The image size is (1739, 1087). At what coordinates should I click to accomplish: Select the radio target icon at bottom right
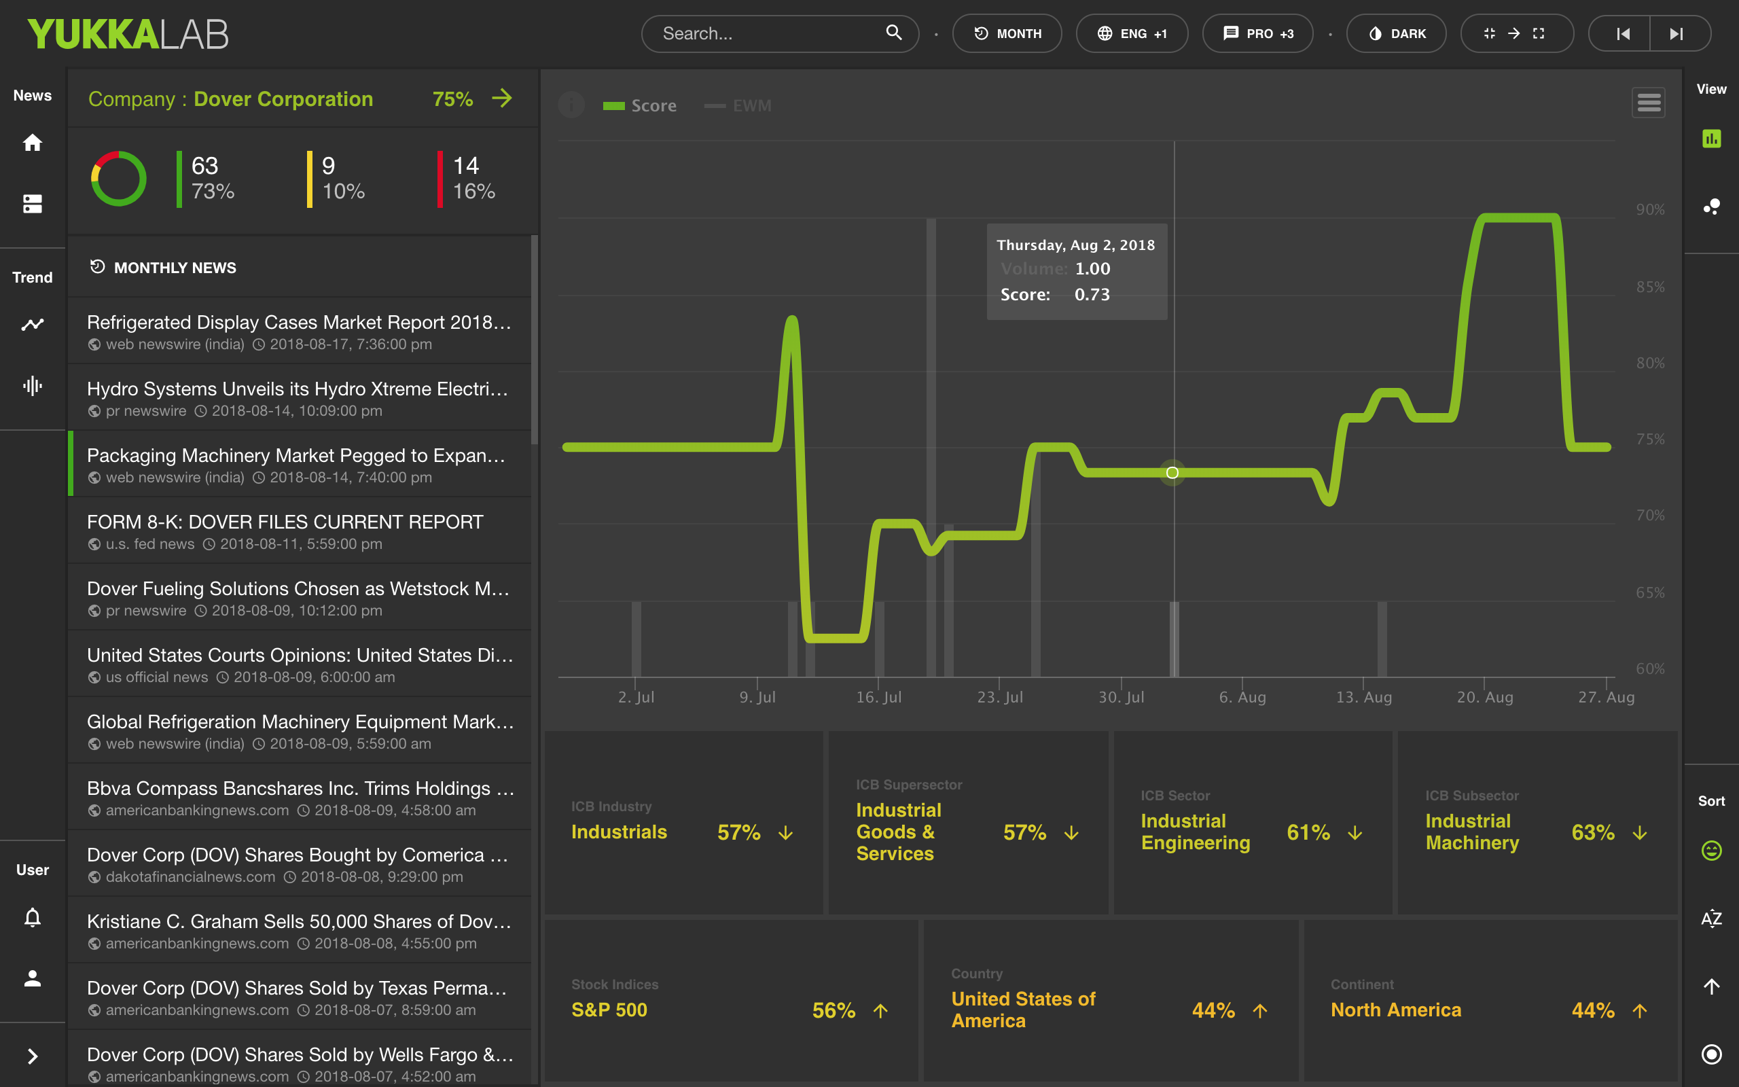coord(1711,1054)
